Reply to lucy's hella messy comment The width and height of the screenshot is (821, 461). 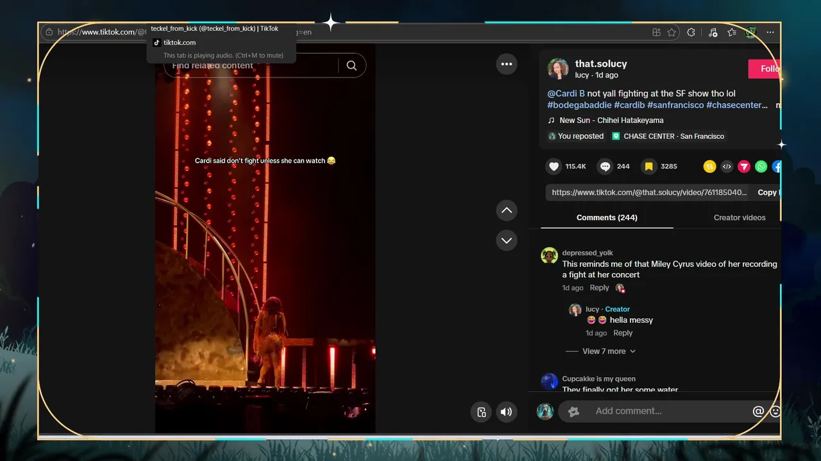(x=623, y=333)
